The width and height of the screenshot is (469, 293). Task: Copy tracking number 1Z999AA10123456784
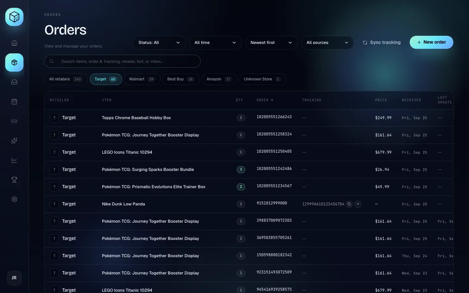tap(349, 204)
